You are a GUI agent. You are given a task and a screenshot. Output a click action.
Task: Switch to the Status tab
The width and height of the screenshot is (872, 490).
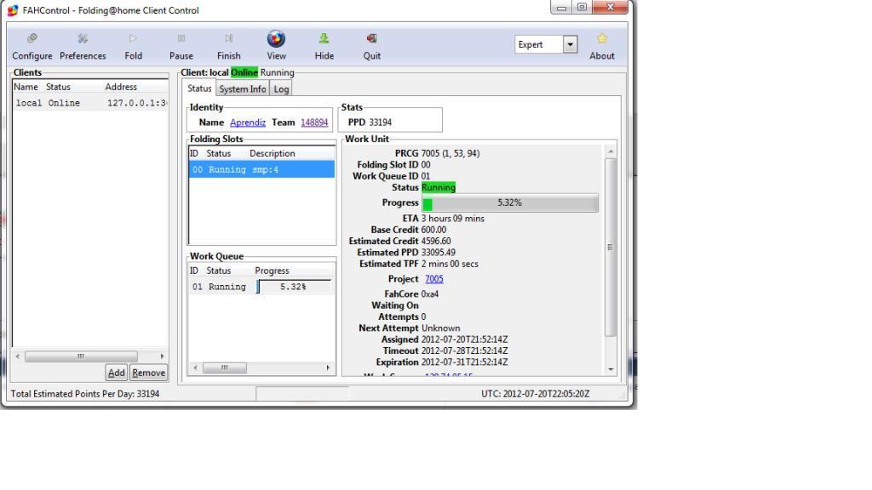pos(199,88)
